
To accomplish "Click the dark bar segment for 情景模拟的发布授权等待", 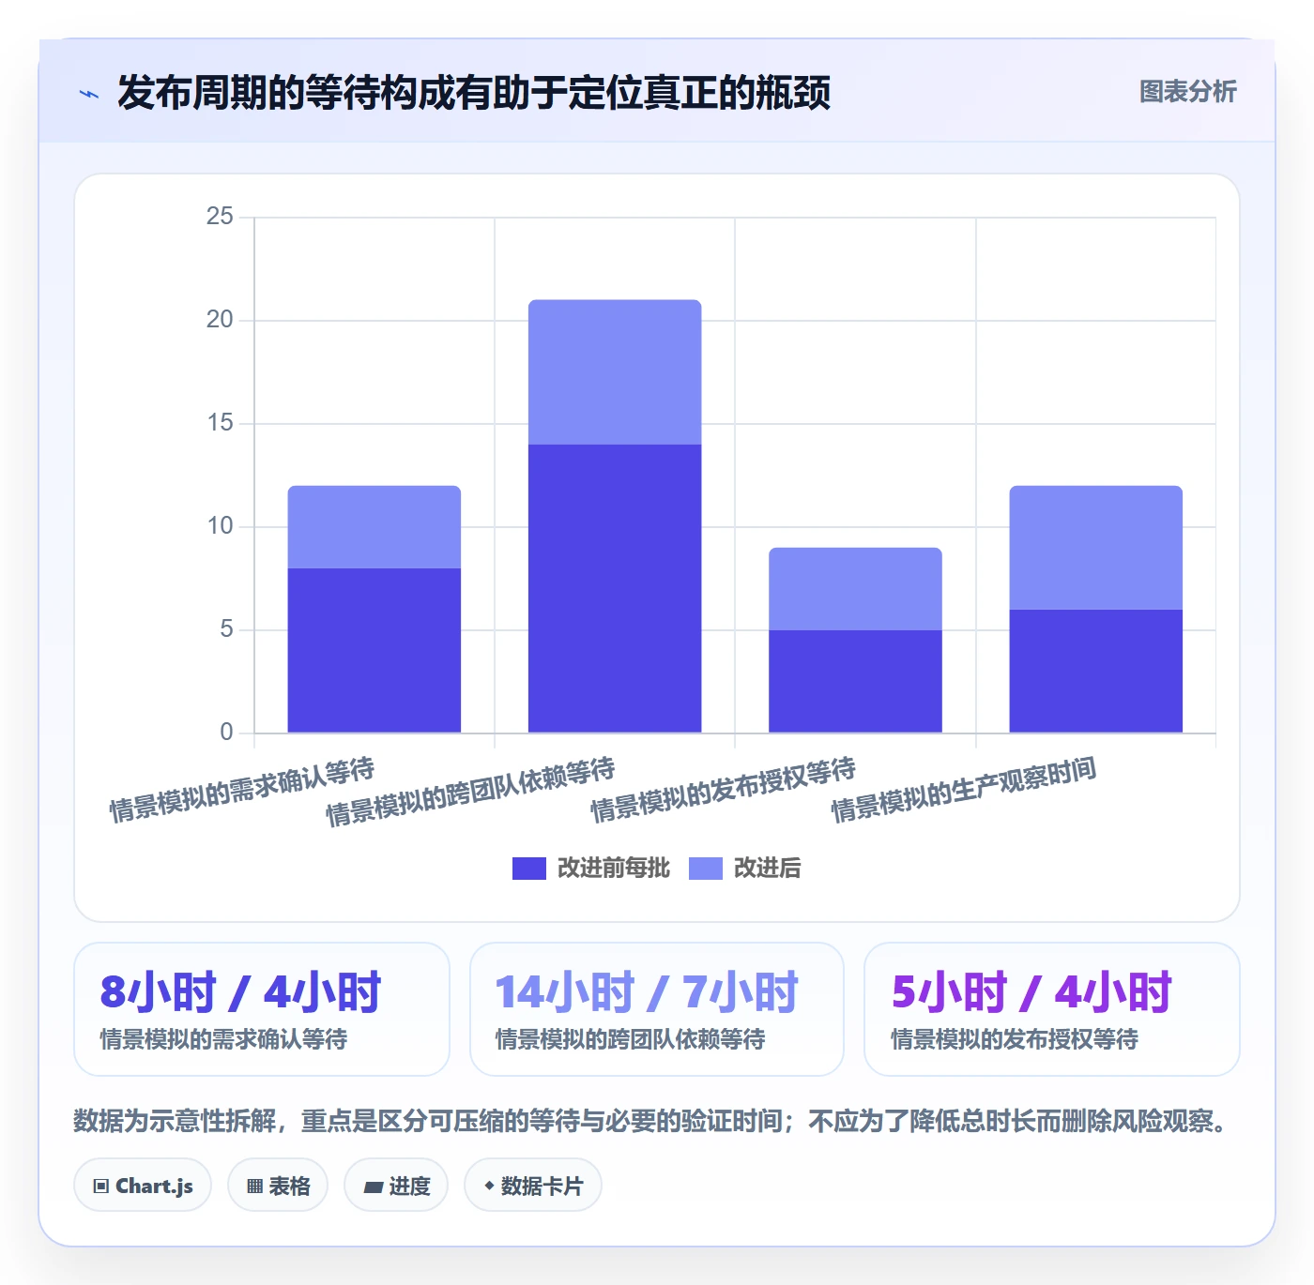I will [x=855, y=681].
